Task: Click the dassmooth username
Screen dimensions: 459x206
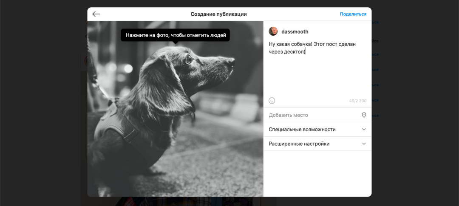Action: (x=295, y=32)
